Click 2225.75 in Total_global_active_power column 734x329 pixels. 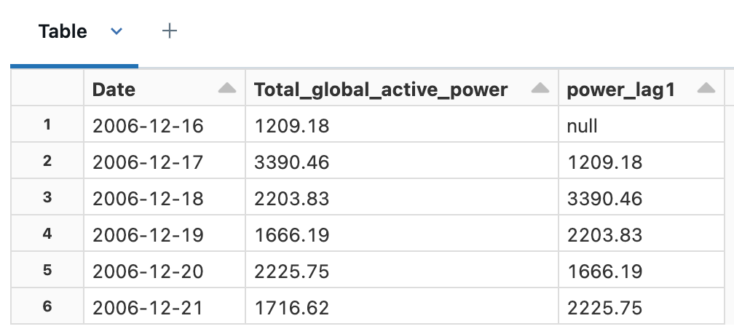[402, 271]
